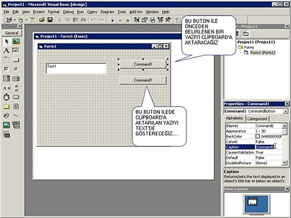Select the Image tool in the toolbox
291x218 pixels.
click(x=6, y=125)
